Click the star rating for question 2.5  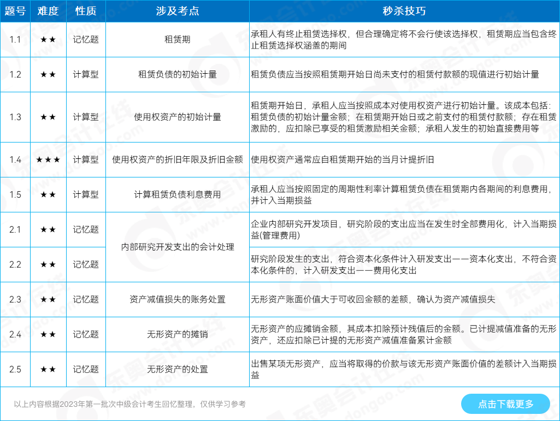click(x=48, y=369)
